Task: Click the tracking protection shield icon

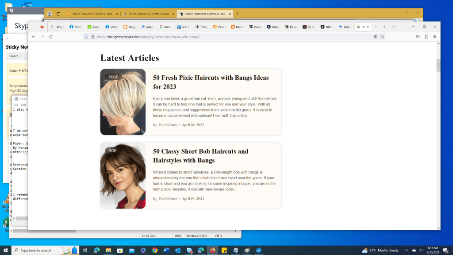Action: 86,36
